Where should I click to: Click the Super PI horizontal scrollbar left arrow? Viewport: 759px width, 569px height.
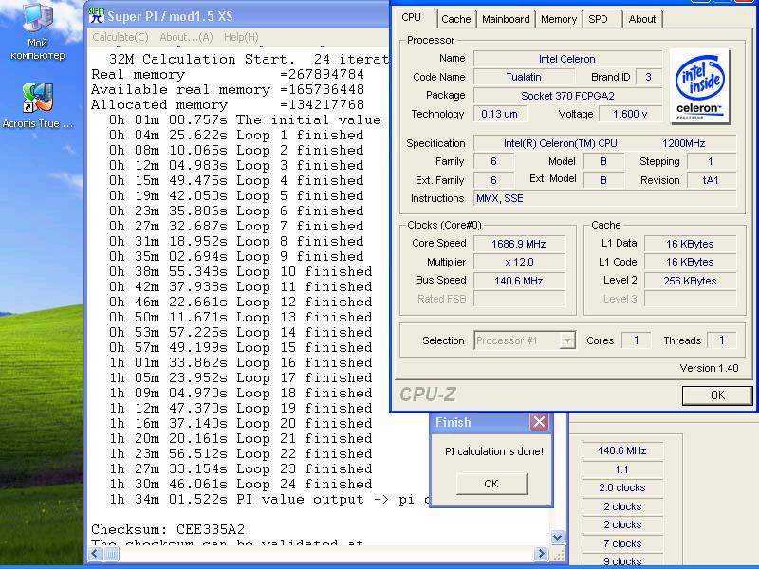(96, 553)
